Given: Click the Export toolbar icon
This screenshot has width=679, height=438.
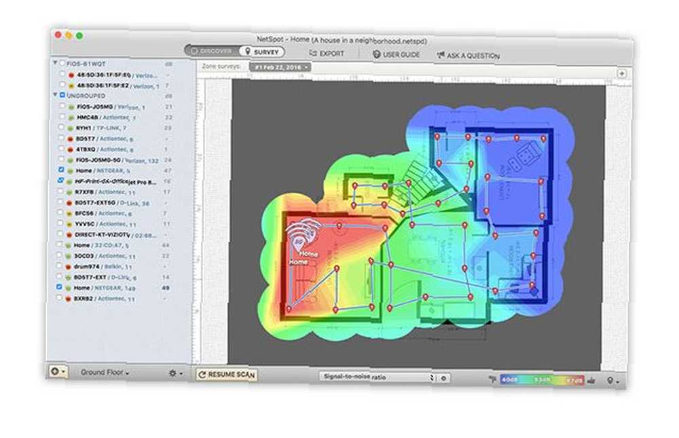Looking at the screenshot, I should (313, 53).
